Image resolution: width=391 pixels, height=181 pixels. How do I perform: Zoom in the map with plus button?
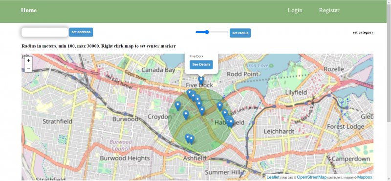click(x=28, y=60)
